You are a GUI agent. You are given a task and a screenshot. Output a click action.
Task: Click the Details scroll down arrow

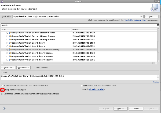(x=158, y=79)
